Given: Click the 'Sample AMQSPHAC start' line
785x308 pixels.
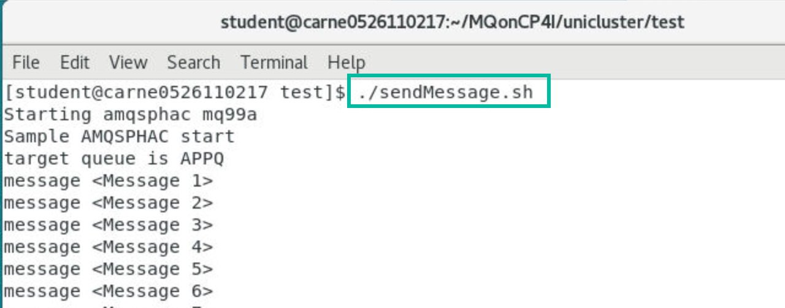Looking at the screenshot, I should pos(119,137).
